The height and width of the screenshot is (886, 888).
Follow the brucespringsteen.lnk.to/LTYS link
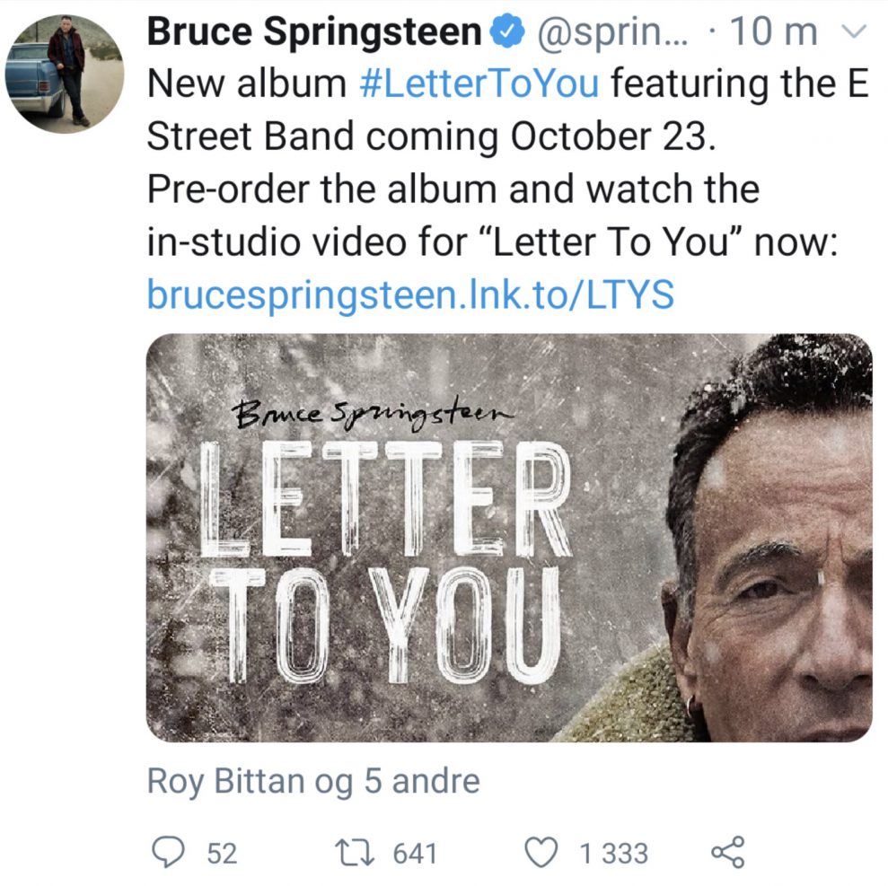[410, 294]
